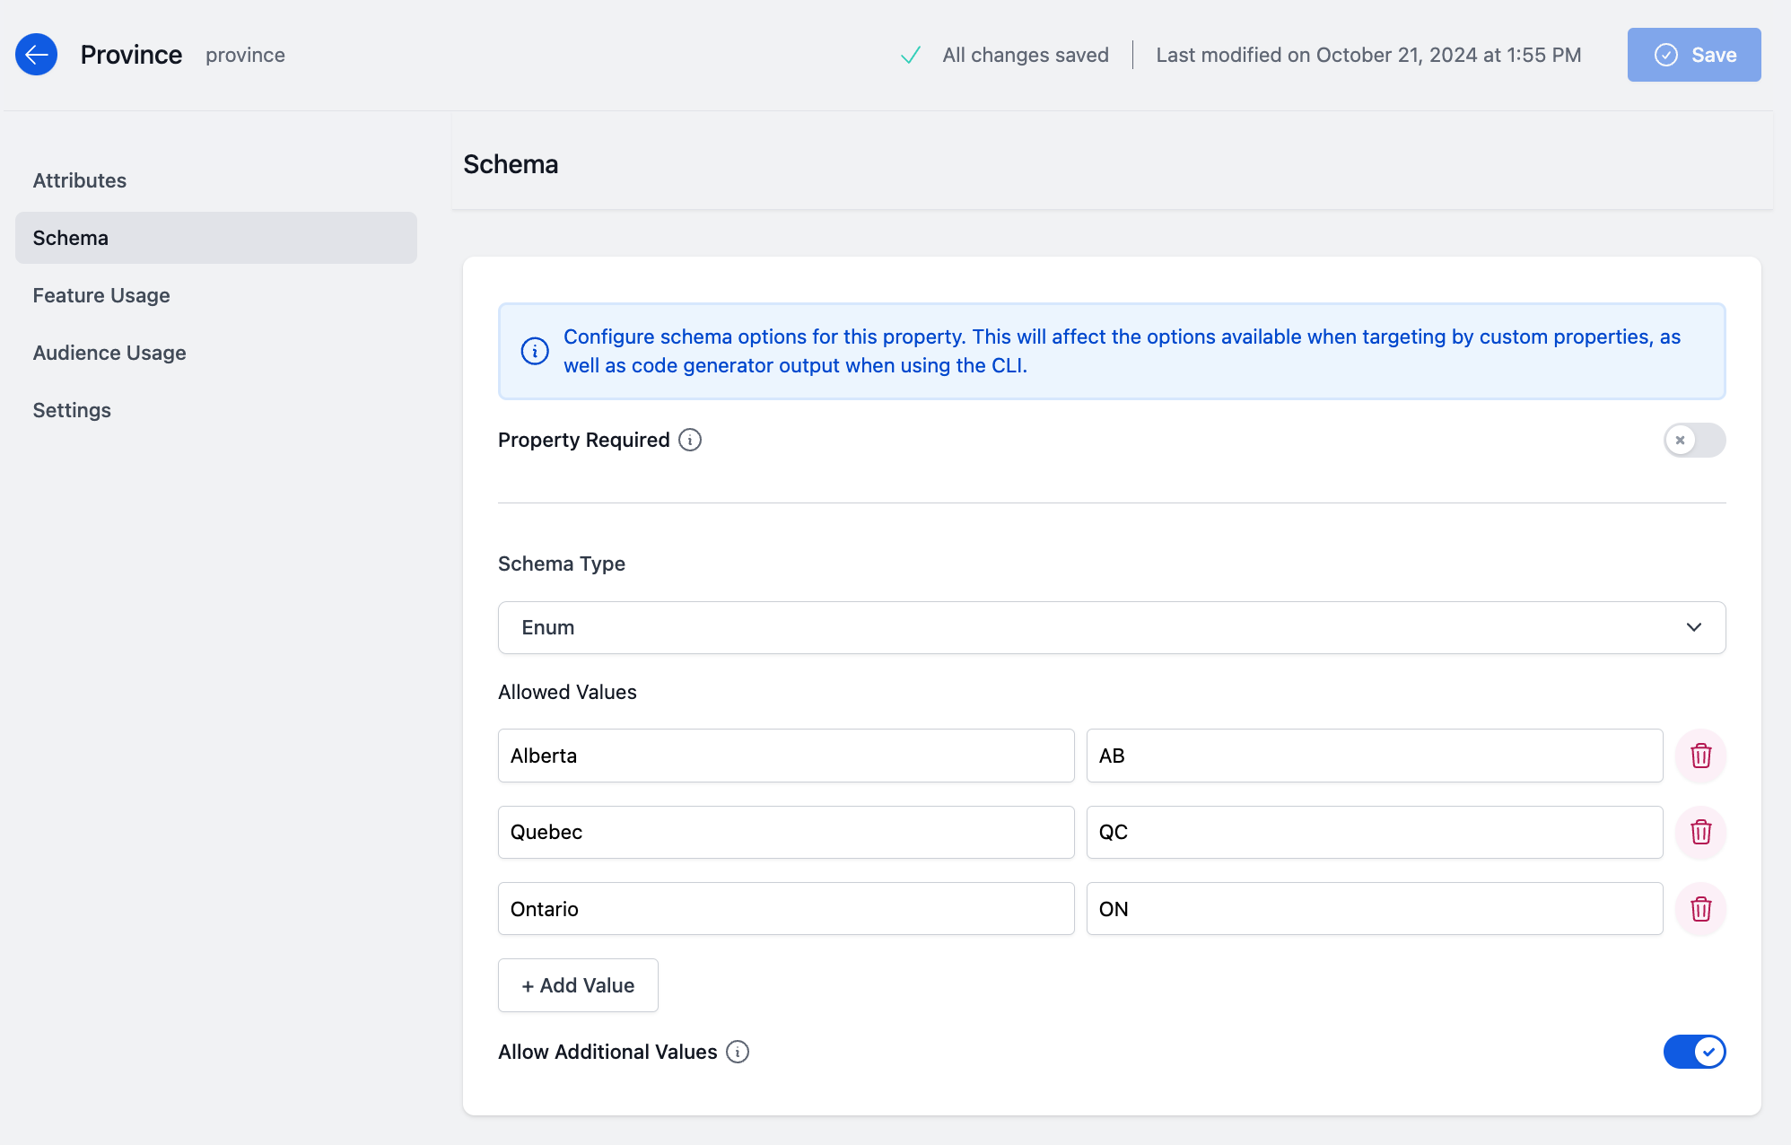Click the info icon next to Allow Additional Values

[x=737, y=1052]
